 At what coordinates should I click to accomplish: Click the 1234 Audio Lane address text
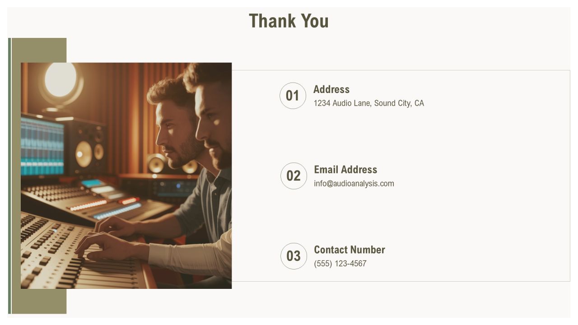click(x=369, y=103)
